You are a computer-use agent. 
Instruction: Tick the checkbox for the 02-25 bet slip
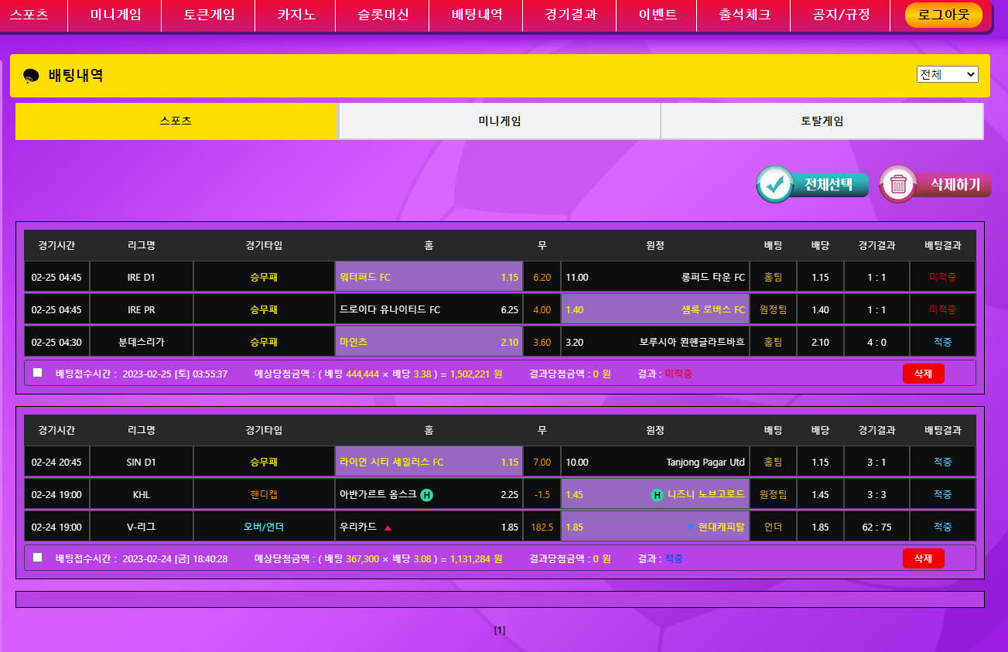point(37,373)
